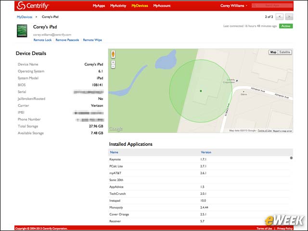Click the Google logo on the map
The height and width of the screenshot is (231, 308).
(115, 129)
